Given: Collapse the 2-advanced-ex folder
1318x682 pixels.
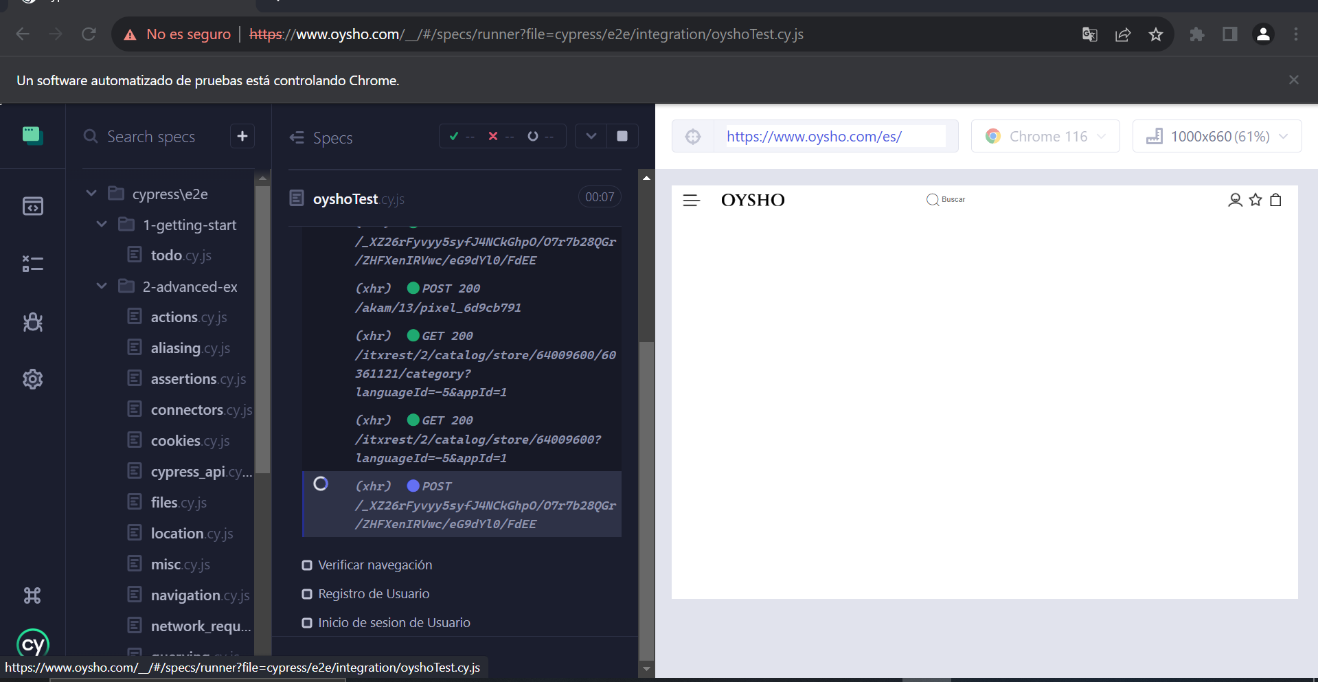Looking at the screenshot, I should [x=102, y=286].
